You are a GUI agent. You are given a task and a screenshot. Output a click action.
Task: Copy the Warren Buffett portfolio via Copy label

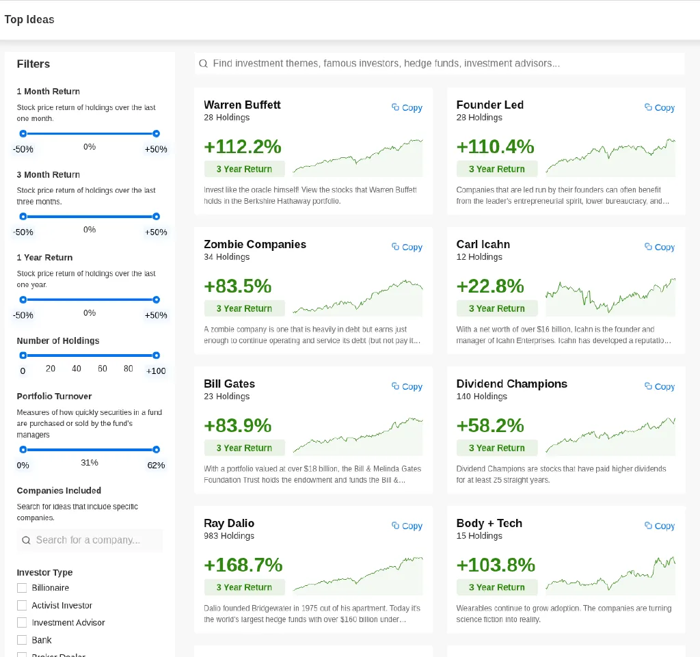[x=412, y=107]
